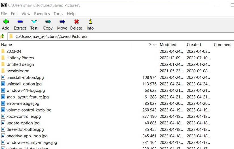234x149 pixels.
Task: Open the Info icon
Action: tap(90, 21)
